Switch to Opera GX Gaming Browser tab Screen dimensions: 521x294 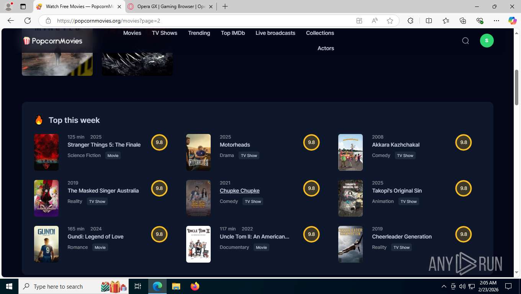click(171, 7)
